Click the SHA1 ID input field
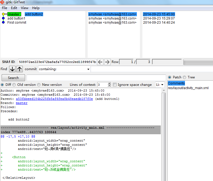 click(57, 62)
